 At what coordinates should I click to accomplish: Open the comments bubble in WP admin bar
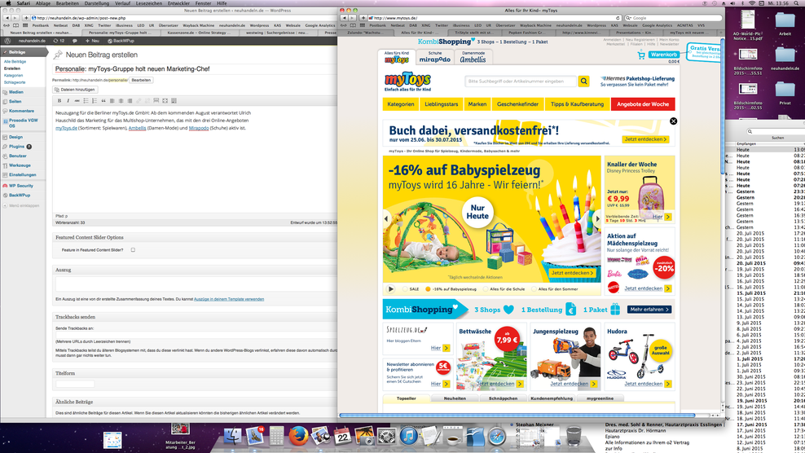pyautogui.click(x=74, y=41)
